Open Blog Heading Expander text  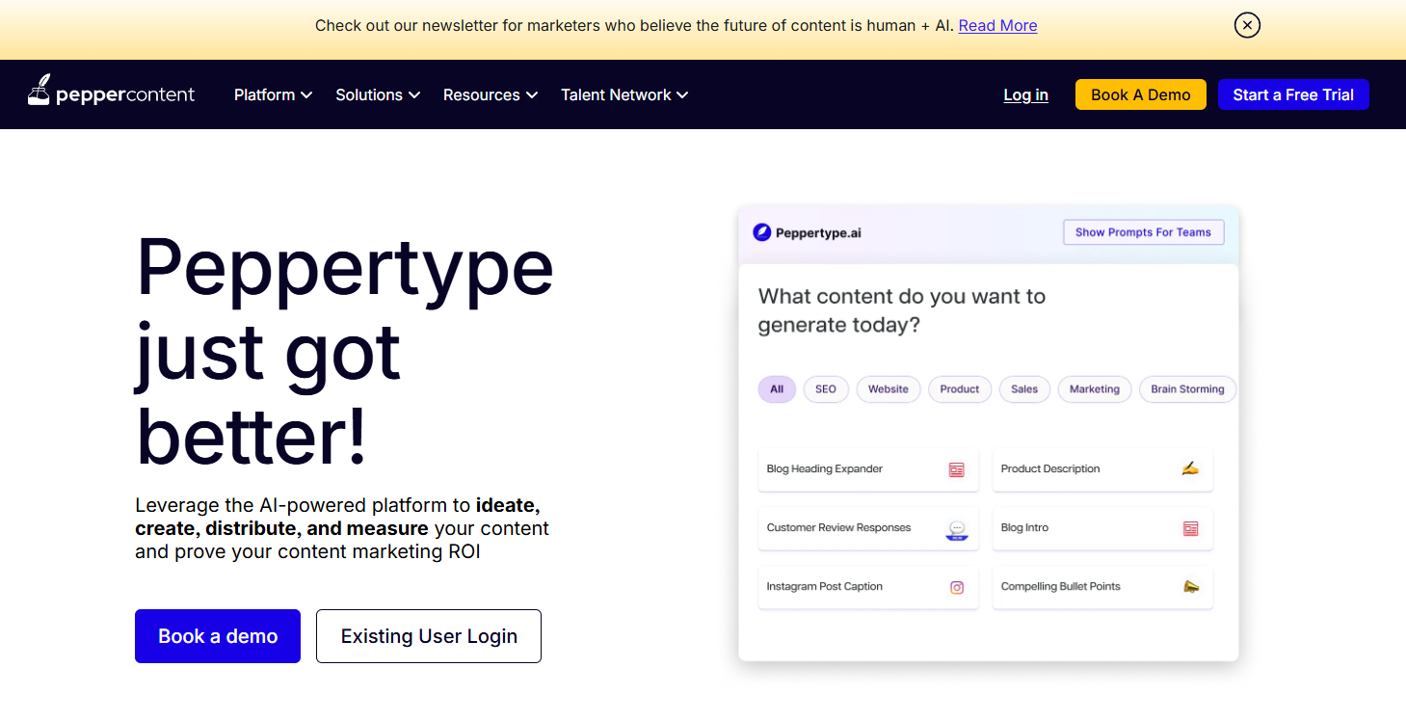[x=825, y=468]
